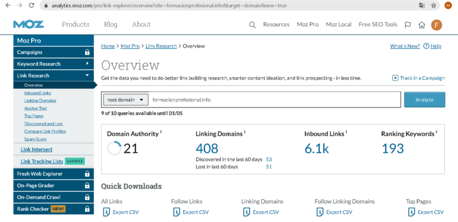The width and height of the screenshot is (458, 222).
Task: Open Discovered and Lost link
Action: (44, 124)
